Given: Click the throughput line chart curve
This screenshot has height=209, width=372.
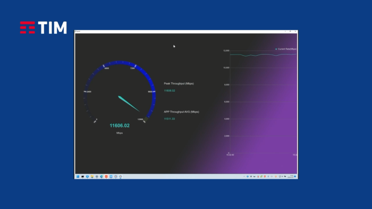Looking at the screenshot, I should (x=264, y=55).
